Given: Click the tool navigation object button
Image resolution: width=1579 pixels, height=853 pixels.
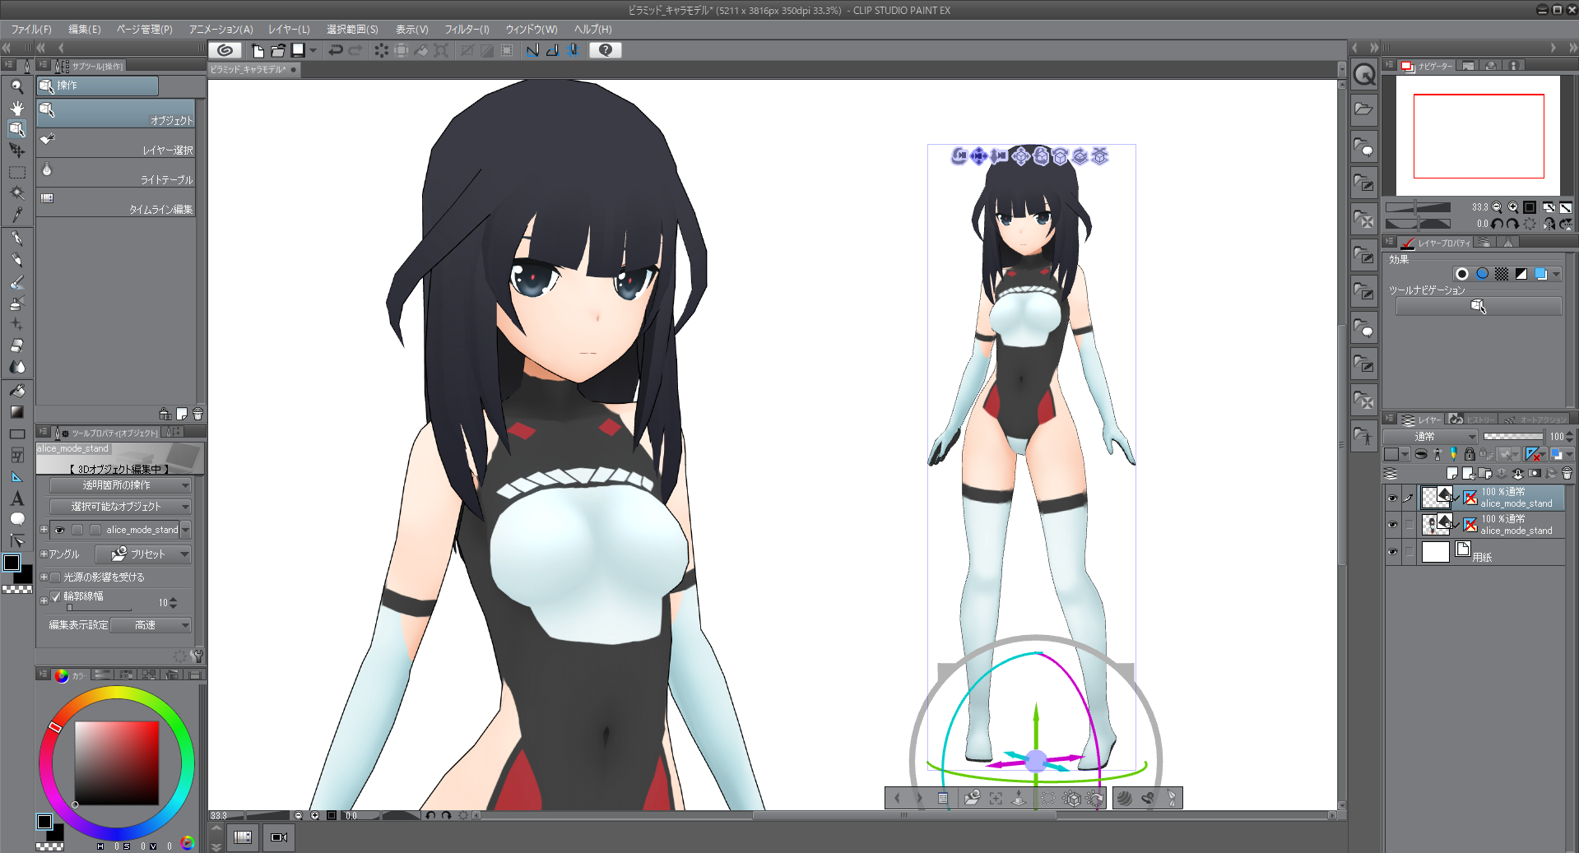Looking at the screenshot, I should pos(1479,306).
